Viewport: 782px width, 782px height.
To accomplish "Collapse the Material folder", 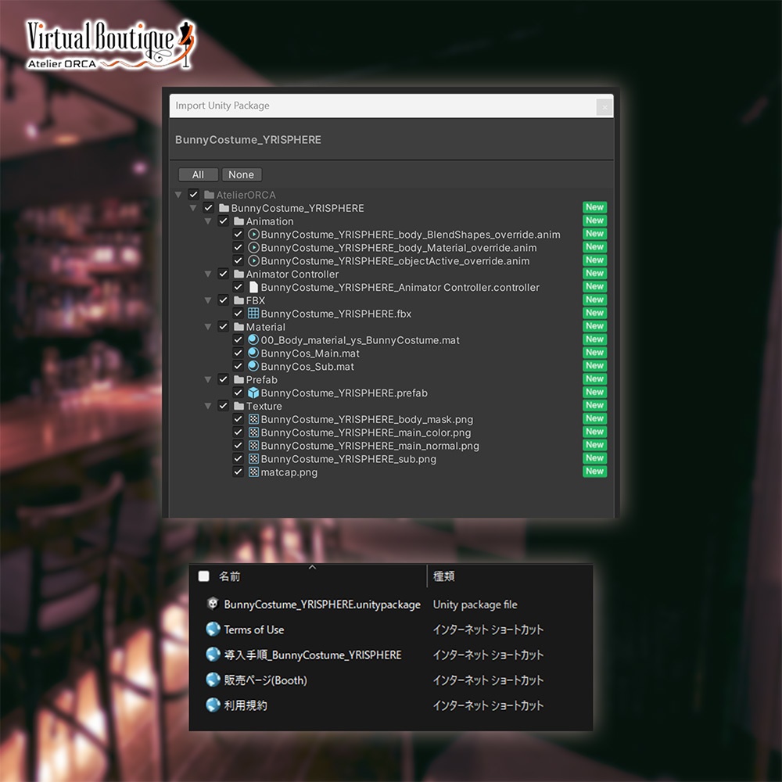I will coord(208,327).
